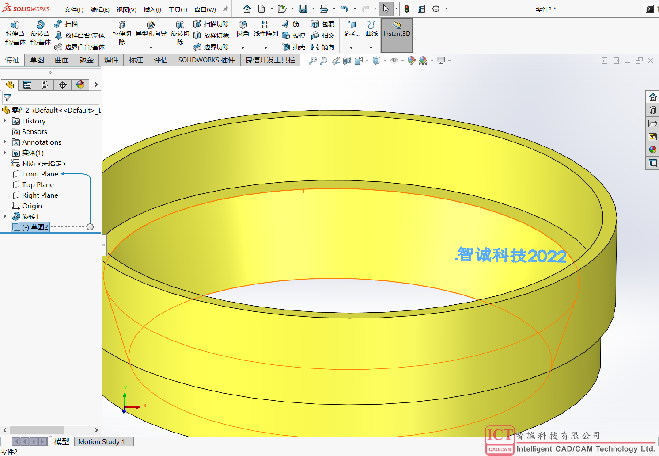Screen dimensions: 659x456
Task: Undo the last action
Action: (345, 9)
